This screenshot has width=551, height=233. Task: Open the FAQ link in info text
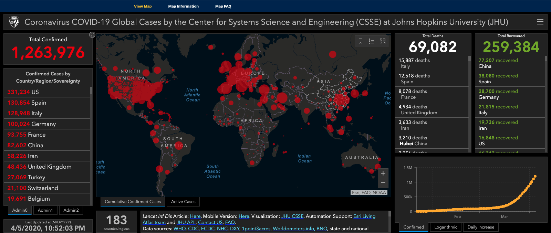[230, 222]
